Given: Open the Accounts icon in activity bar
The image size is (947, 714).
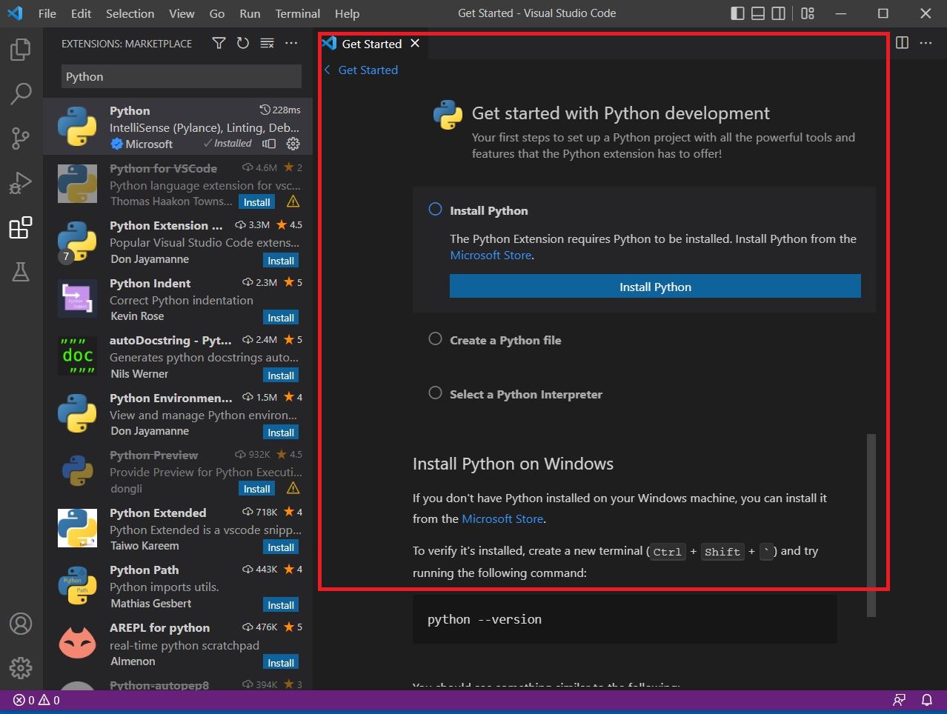Looking at the screenshot, I should click(21, 624).
